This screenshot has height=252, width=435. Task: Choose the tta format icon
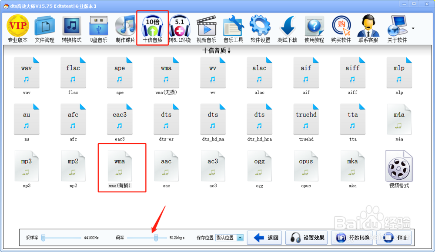click(353, 122)
